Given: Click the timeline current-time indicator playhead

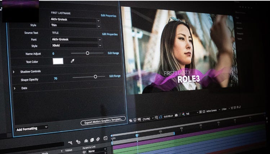Looking at the screenshot, I should (137, 135).
